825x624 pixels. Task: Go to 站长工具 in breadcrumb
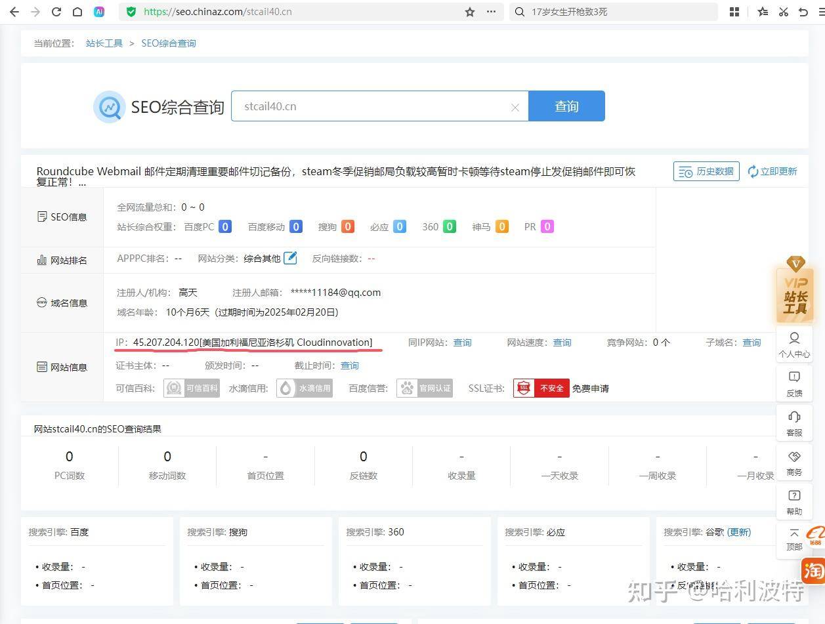(x=104, y=43)
